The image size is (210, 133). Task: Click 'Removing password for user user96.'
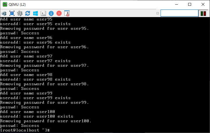(44, 47)
